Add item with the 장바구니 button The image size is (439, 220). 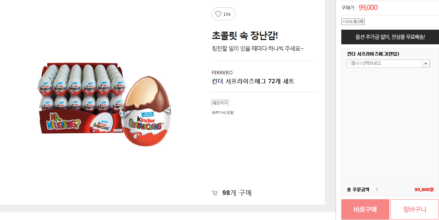[414, 209]
